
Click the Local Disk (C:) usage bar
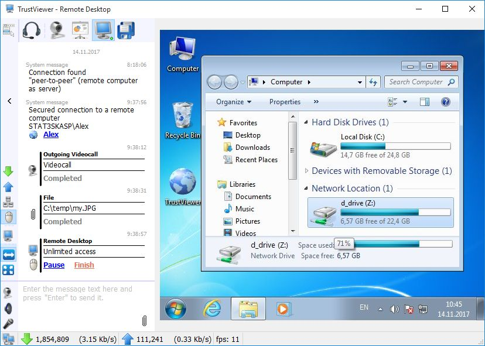pyautogui.click(x=395, y=146)
